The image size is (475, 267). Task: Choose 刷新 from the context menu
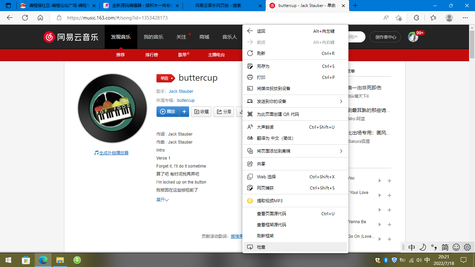(x=295, y=53)
